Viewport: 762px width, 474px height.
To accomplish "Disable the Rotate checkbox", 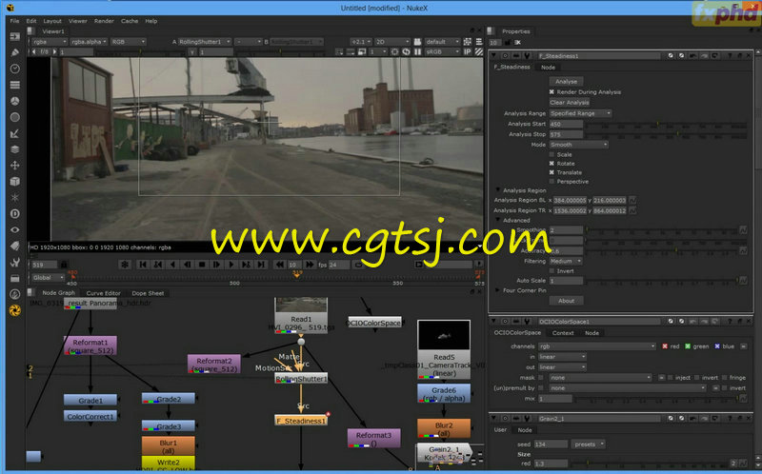I will [x=551, y=164].
